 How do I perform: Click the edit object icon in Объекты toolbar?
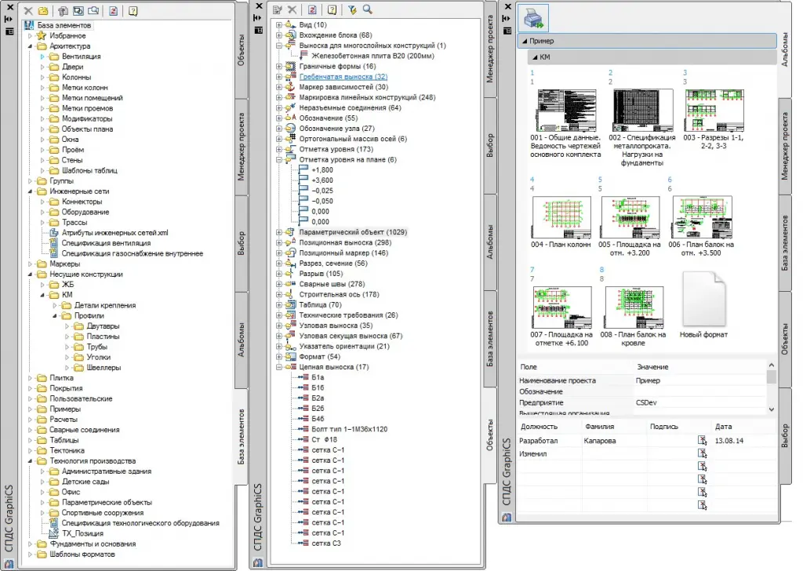pos(278,9)
